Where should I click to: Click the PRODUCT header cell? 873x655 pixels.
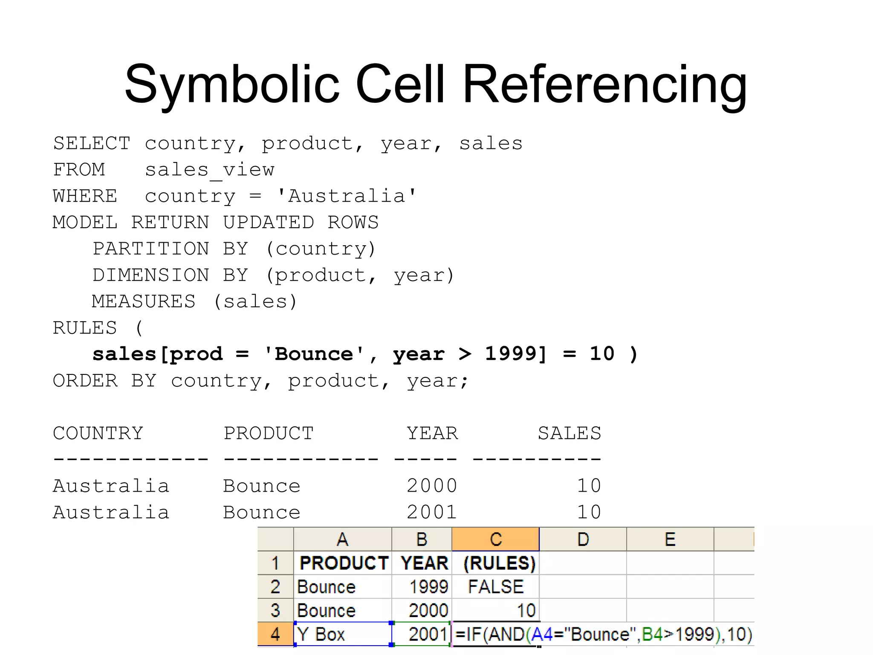343,563
